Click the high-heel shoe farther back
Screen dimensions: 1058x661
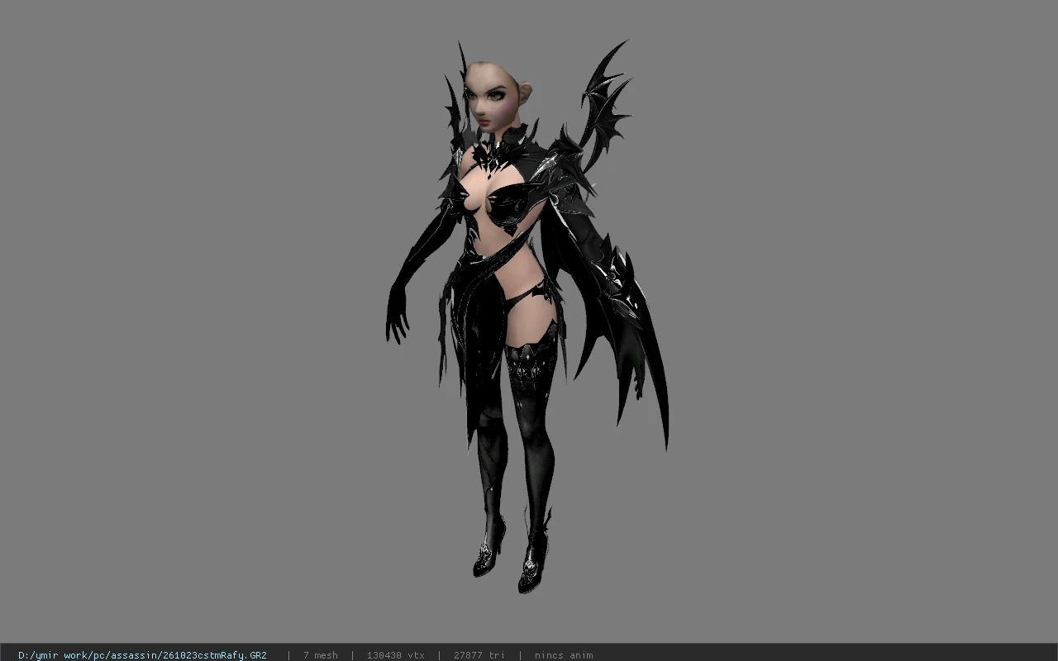(x=489, y=549)
